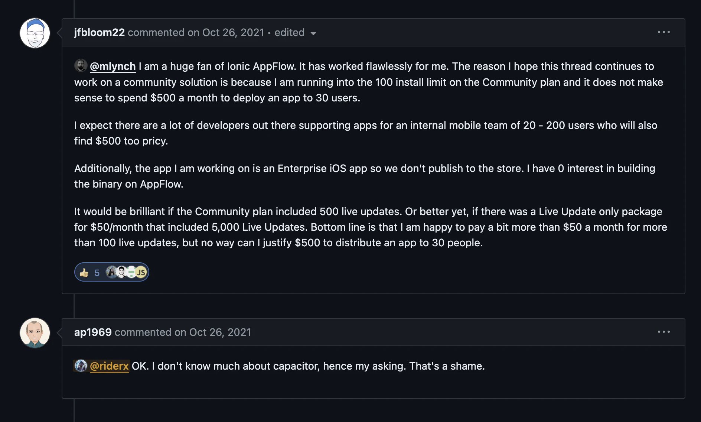701x422 pixels.
Task: Follow the @riderx mention link
Action: (109, 366)
